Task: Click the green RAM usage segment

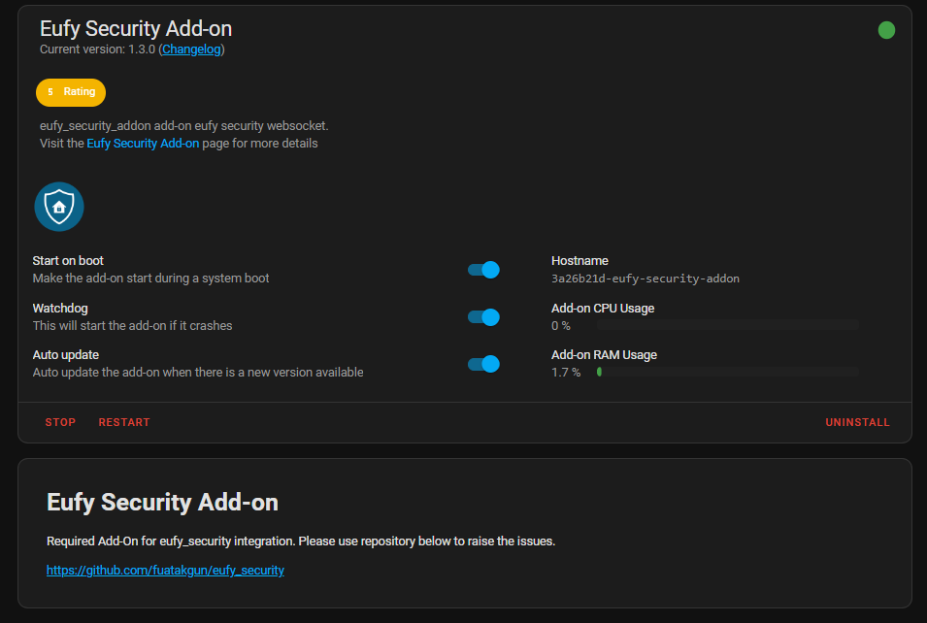Action: coord(599,372)
